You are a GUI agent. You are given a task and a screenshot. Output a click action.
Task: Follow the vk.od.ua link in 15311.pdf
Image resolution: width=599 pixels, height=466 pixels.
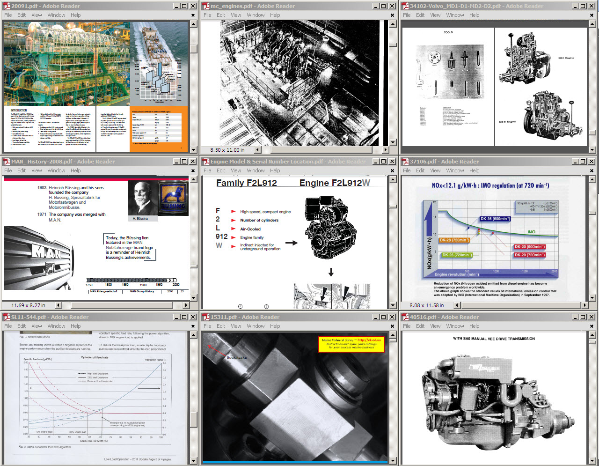[369, 340]
